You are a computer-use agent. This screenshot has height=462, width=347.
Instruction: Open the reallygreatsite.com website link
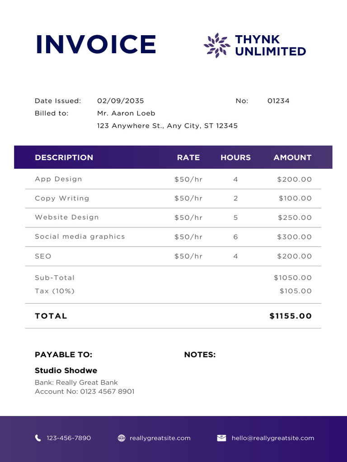160,438
